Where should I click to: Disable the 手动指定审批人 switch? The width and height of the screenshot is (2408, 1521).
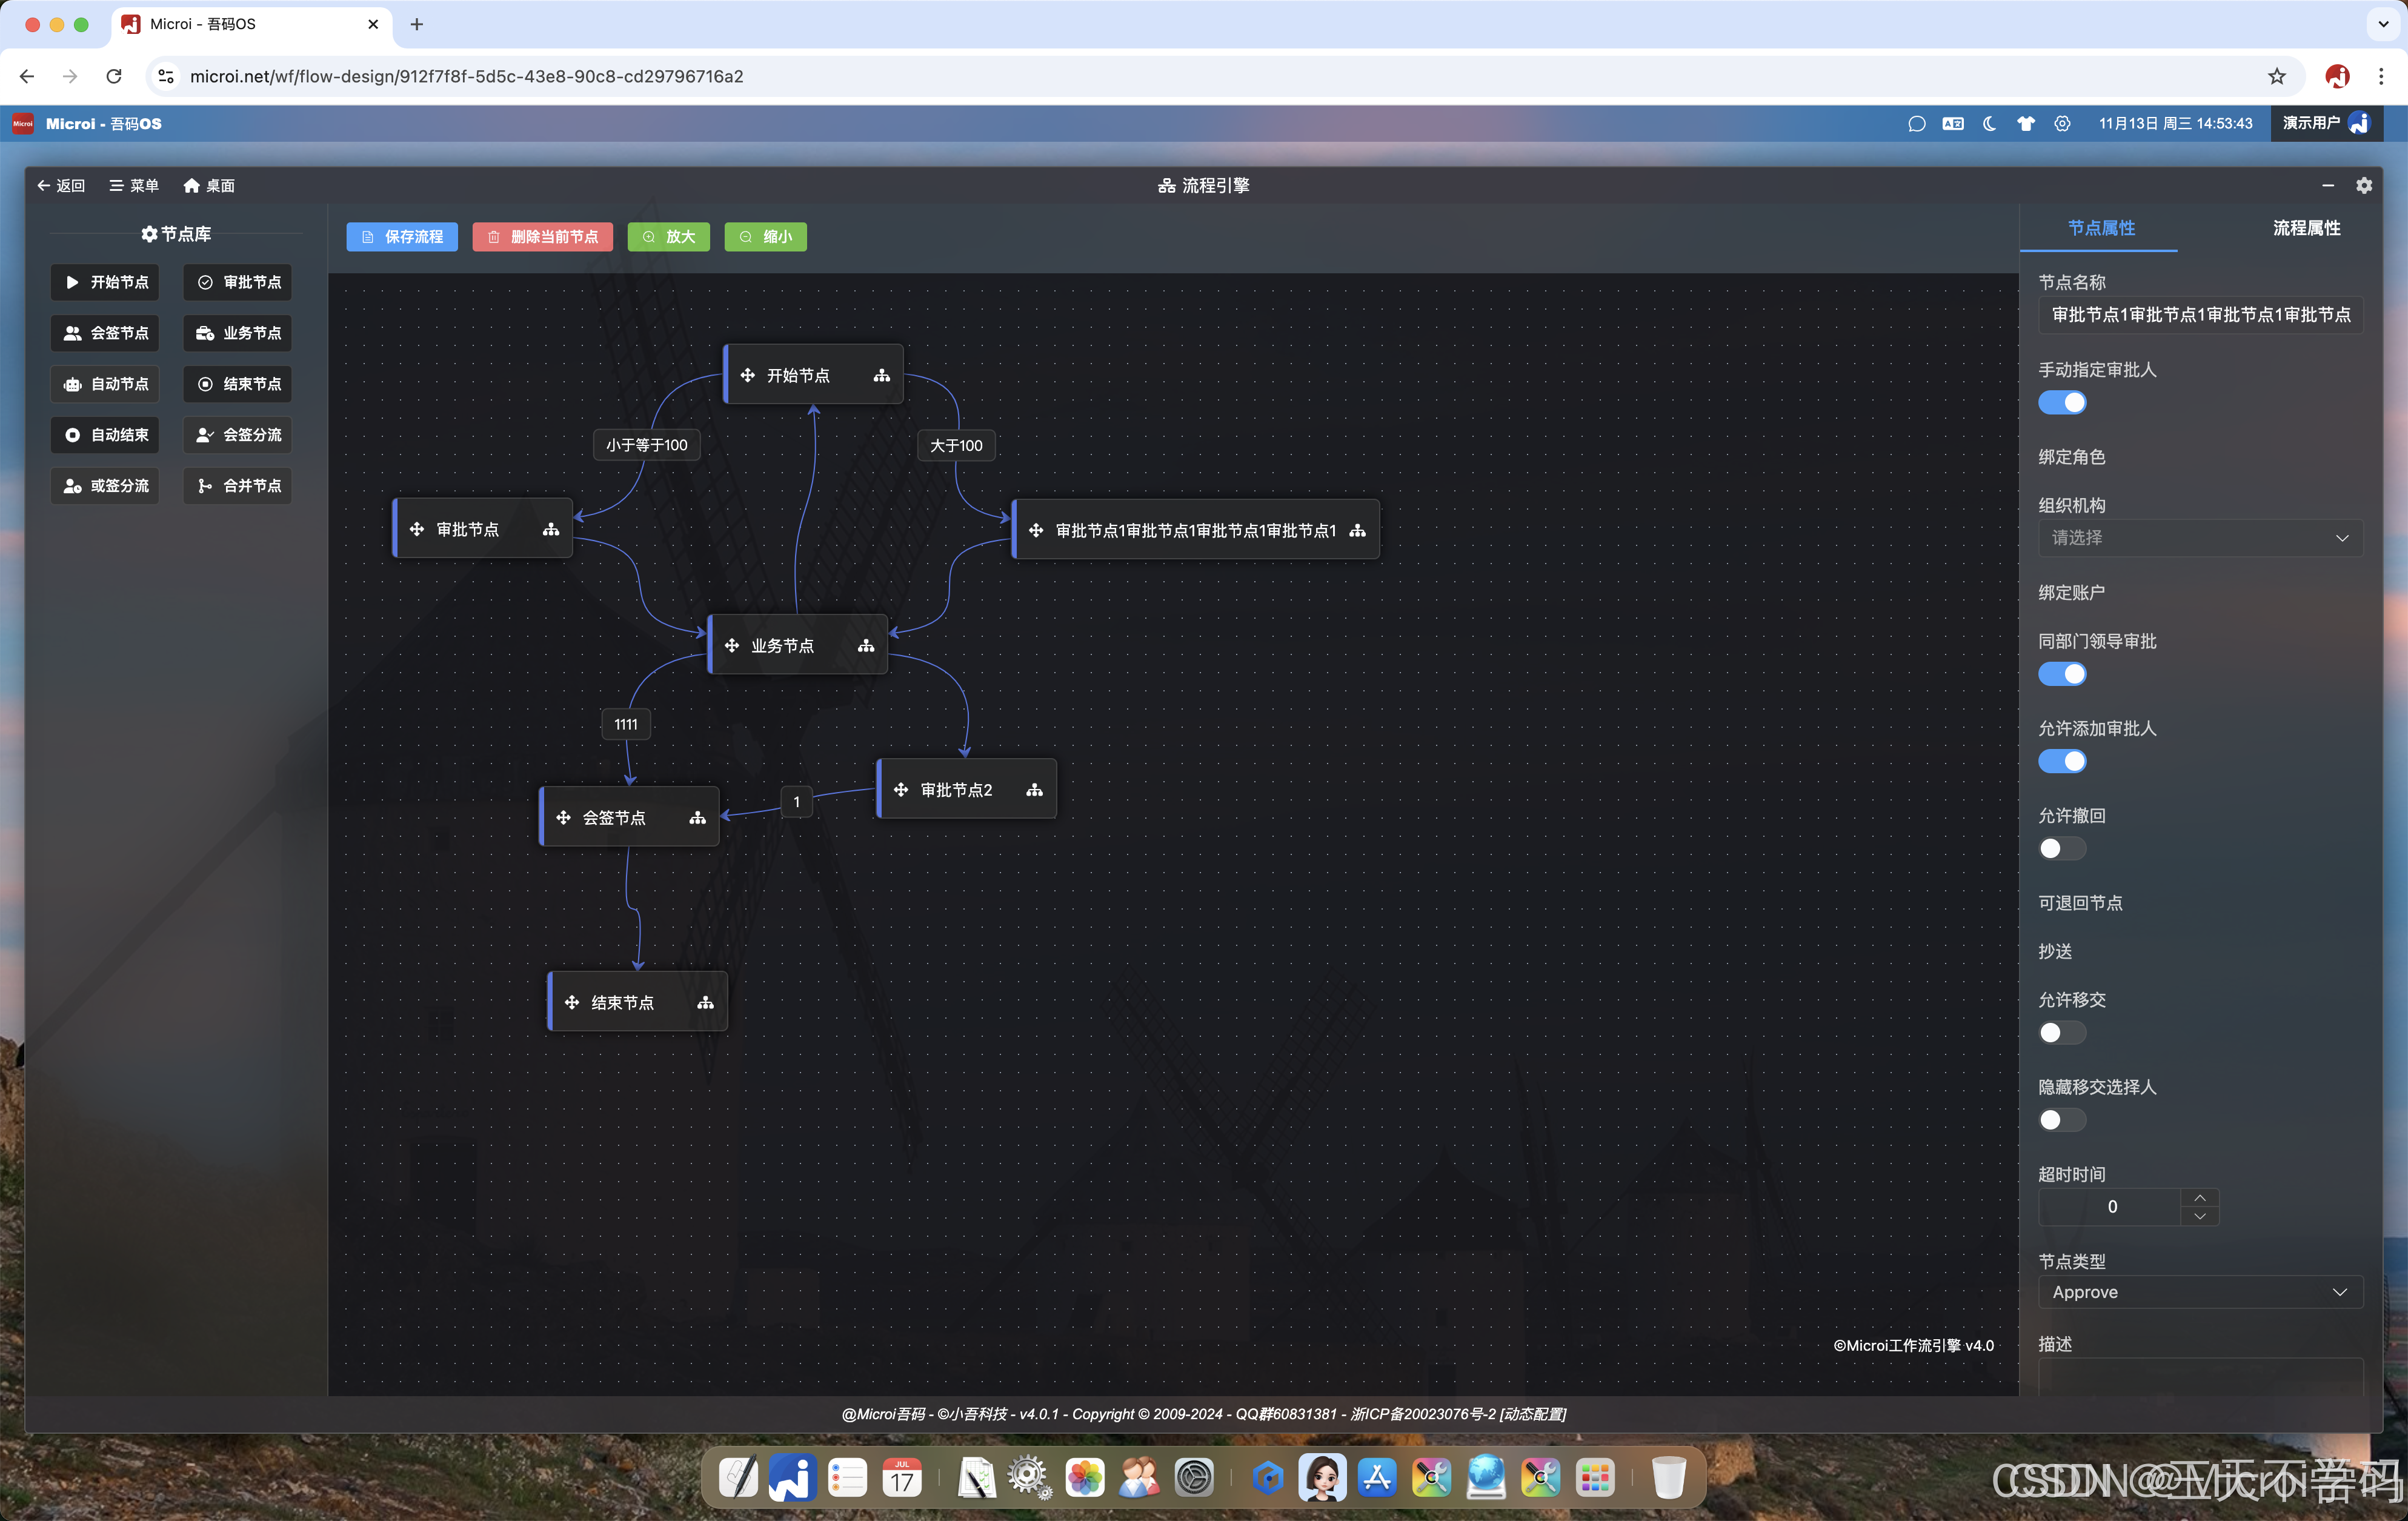pos(2061,403)
